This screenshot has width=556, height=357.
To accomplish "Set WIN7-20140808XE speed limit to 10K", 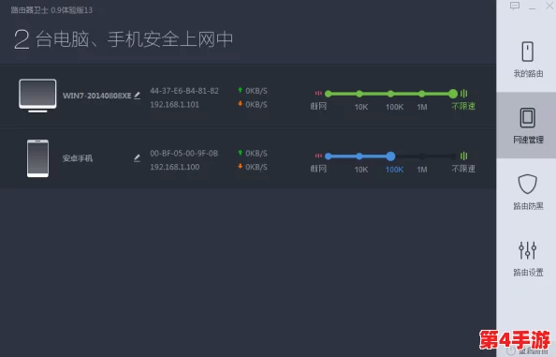I will coord(359,94).
